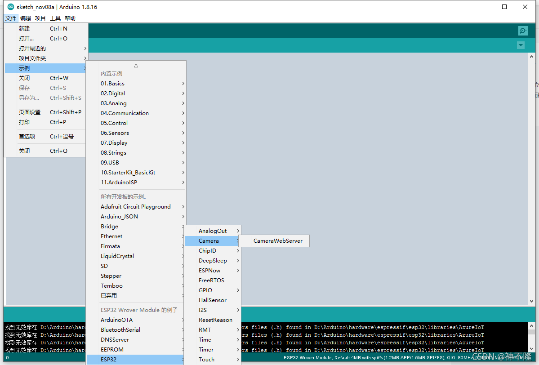The width and height of the screenshot is (539, 365).
Task: Open 已弃用 examples submenu
Action: point(136,296)
